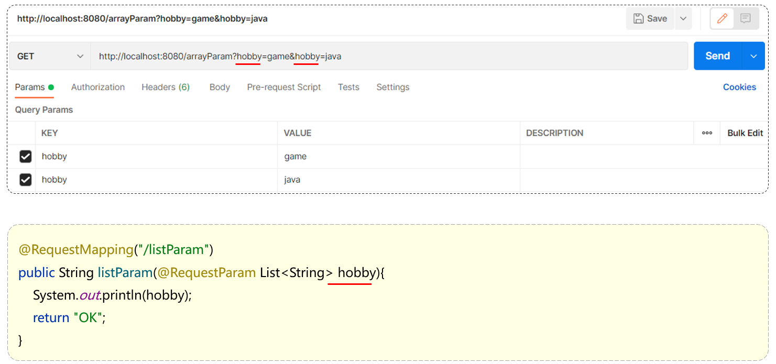This screenshot has width=776, height=364.
Task: Click the three-dot column options icon
Action: point(707,133)
